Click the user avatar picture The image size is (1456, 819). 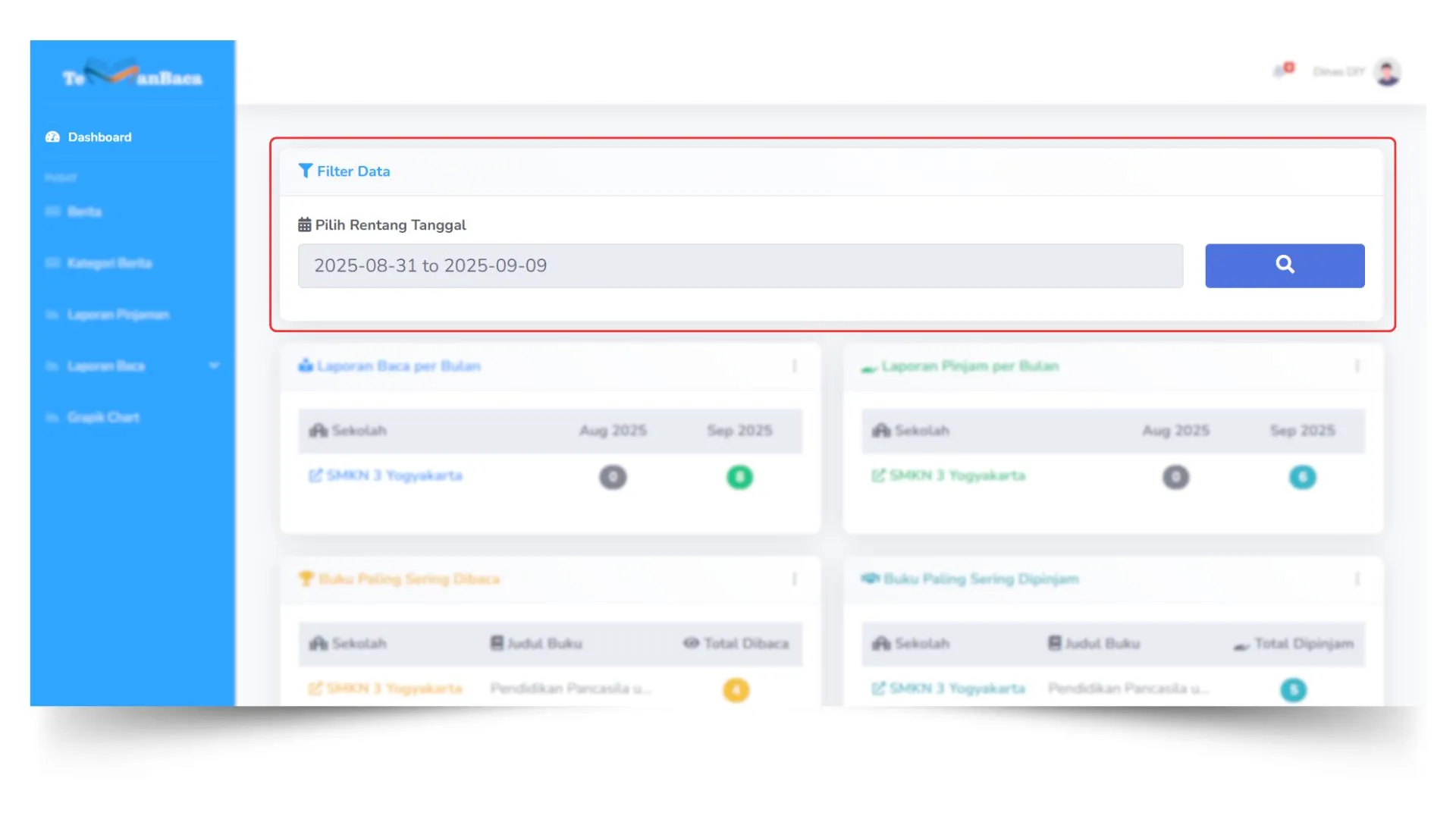(1388, 72)
